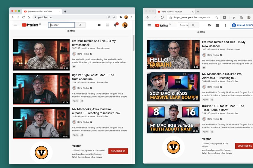Open 'M2 MacBooks, A14X iPad Pro' title in Edge window
The image size is (253, 168).
pos(222,76)
